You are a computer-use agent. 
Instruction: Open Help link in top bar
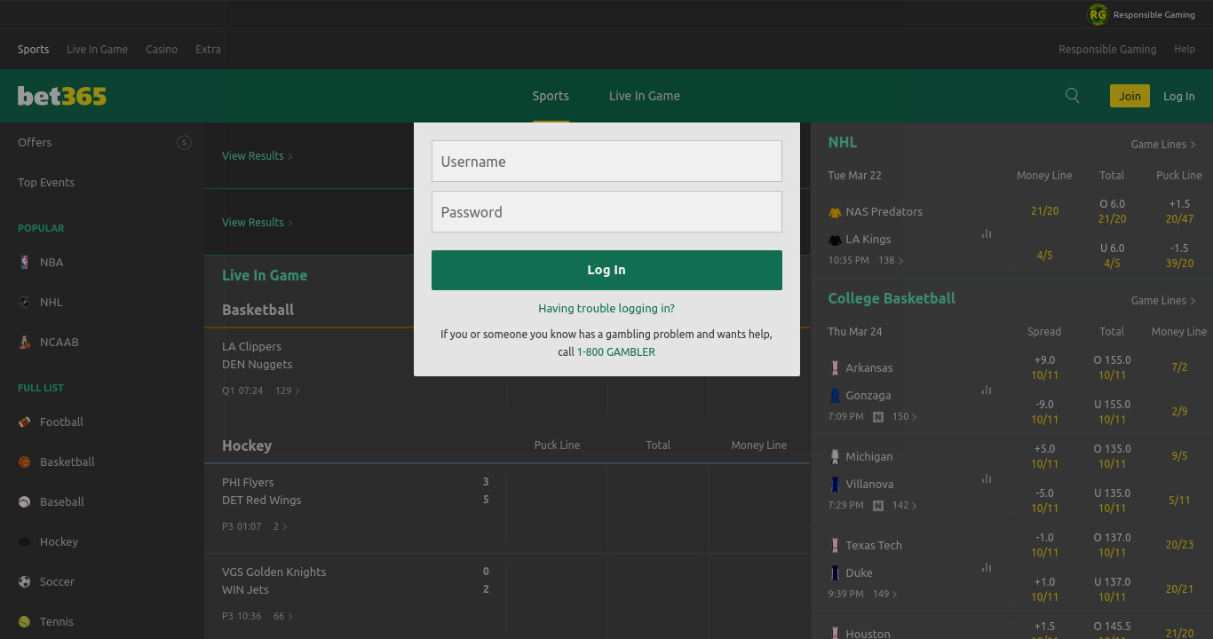click(1185, 49)
